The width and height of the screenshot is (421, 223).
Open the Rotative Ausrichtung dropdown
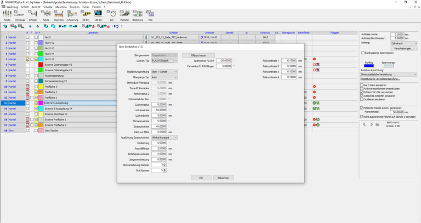(x=389, y=75)
